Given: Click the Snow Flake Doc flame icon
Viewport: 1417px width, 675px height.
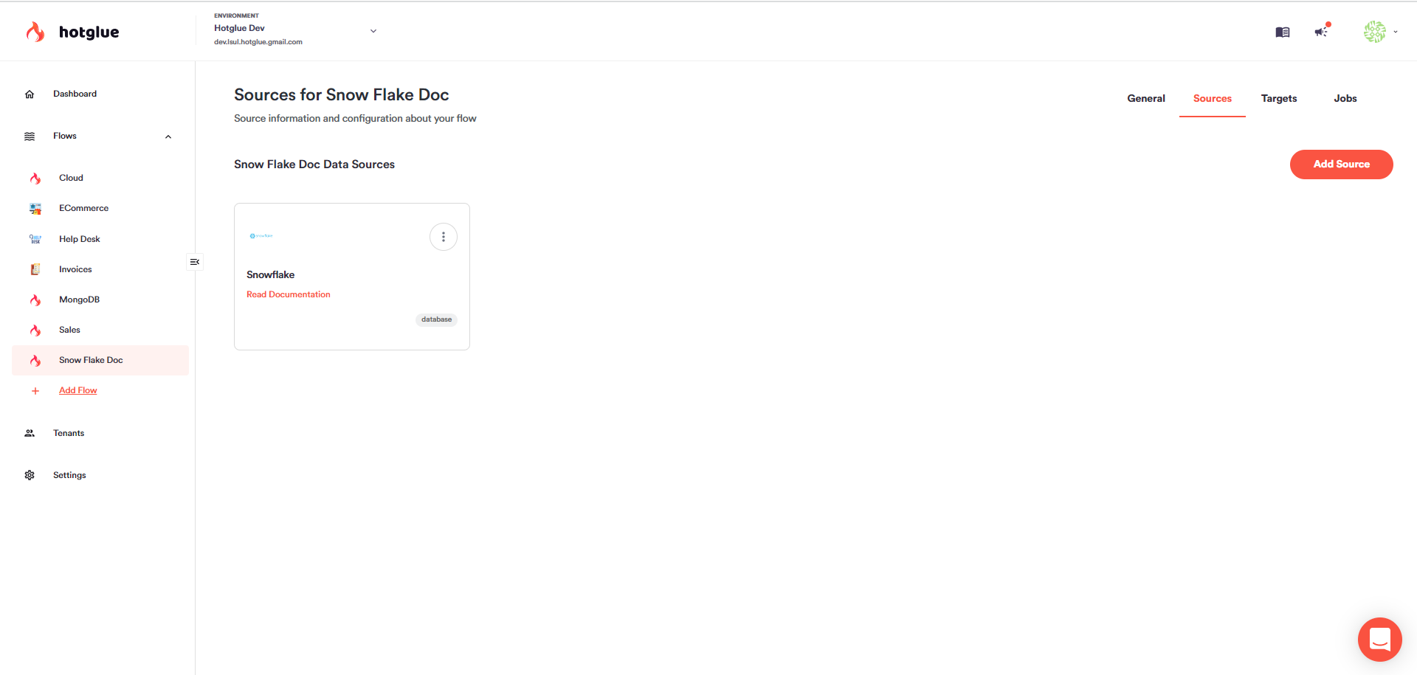Looking at the screenshot, I should [35, 361].
